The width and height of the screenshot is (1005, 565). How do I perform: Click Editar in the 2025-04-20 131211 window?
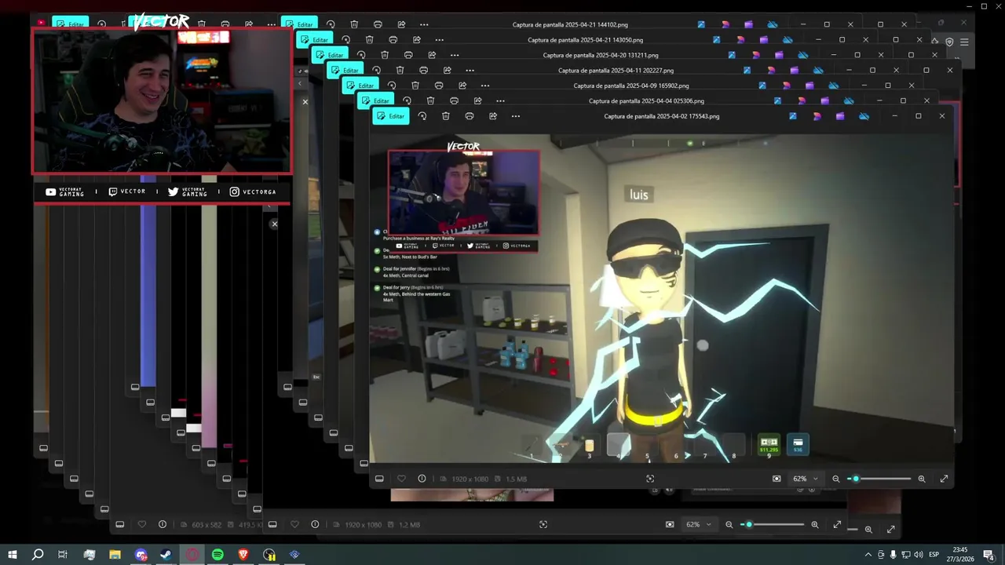(331, 55)
